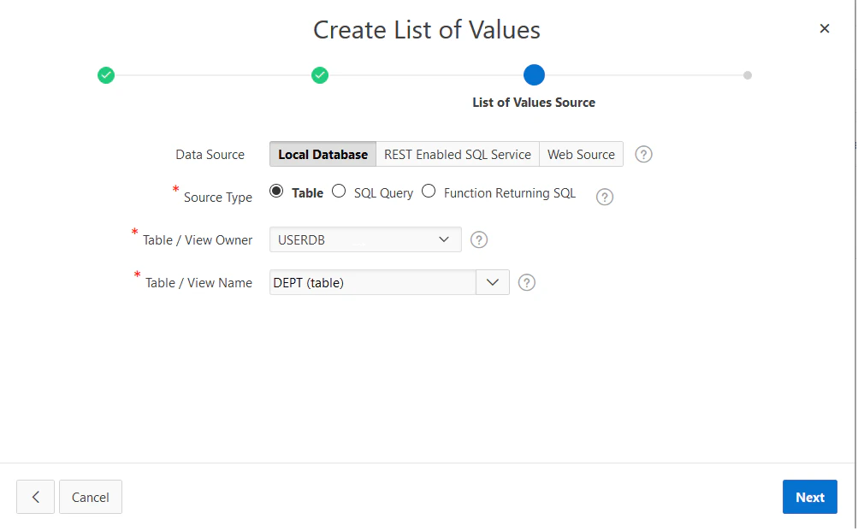This screenshot has height=531, width=858.
Task: Select the Table source type radio
Action: 276,191
